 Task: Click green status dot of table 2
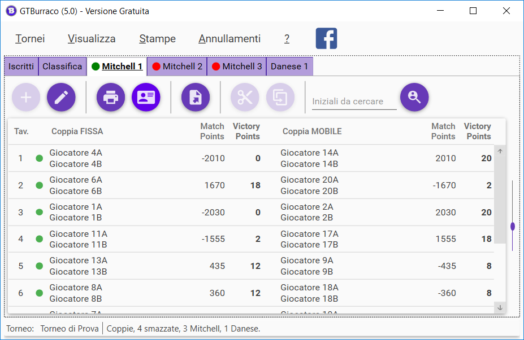coord(40,186)
